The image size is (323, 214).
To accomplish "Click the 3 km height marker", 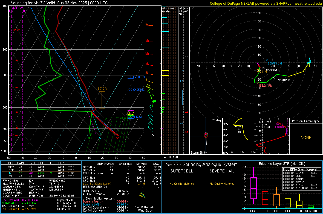I will [x=15, y=112].
